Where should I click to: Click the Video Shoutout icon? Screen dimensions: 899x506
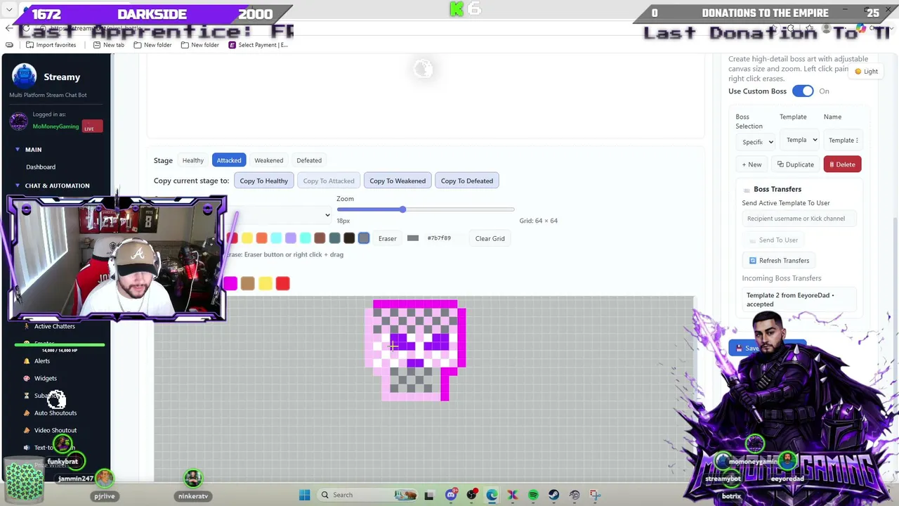[x=27, y=430]
